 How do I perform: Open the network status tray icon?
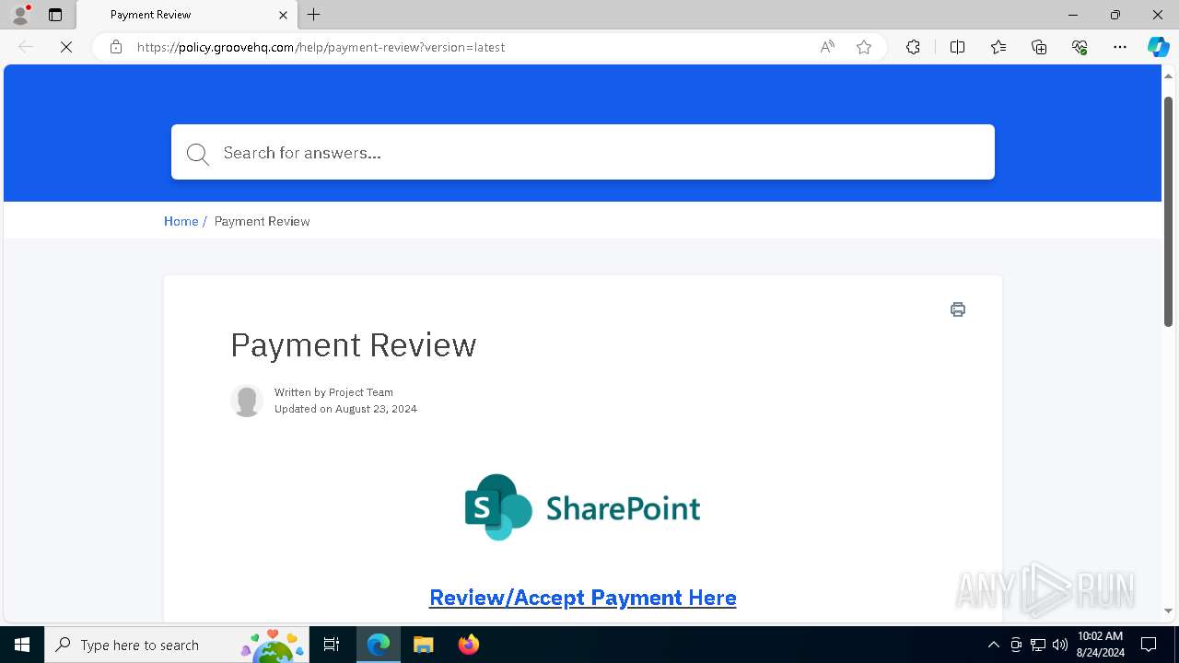1038,645
